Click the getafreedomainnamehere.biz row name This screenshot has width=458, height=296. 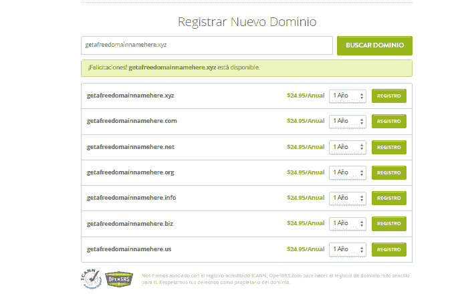click(x=130, y=224)
